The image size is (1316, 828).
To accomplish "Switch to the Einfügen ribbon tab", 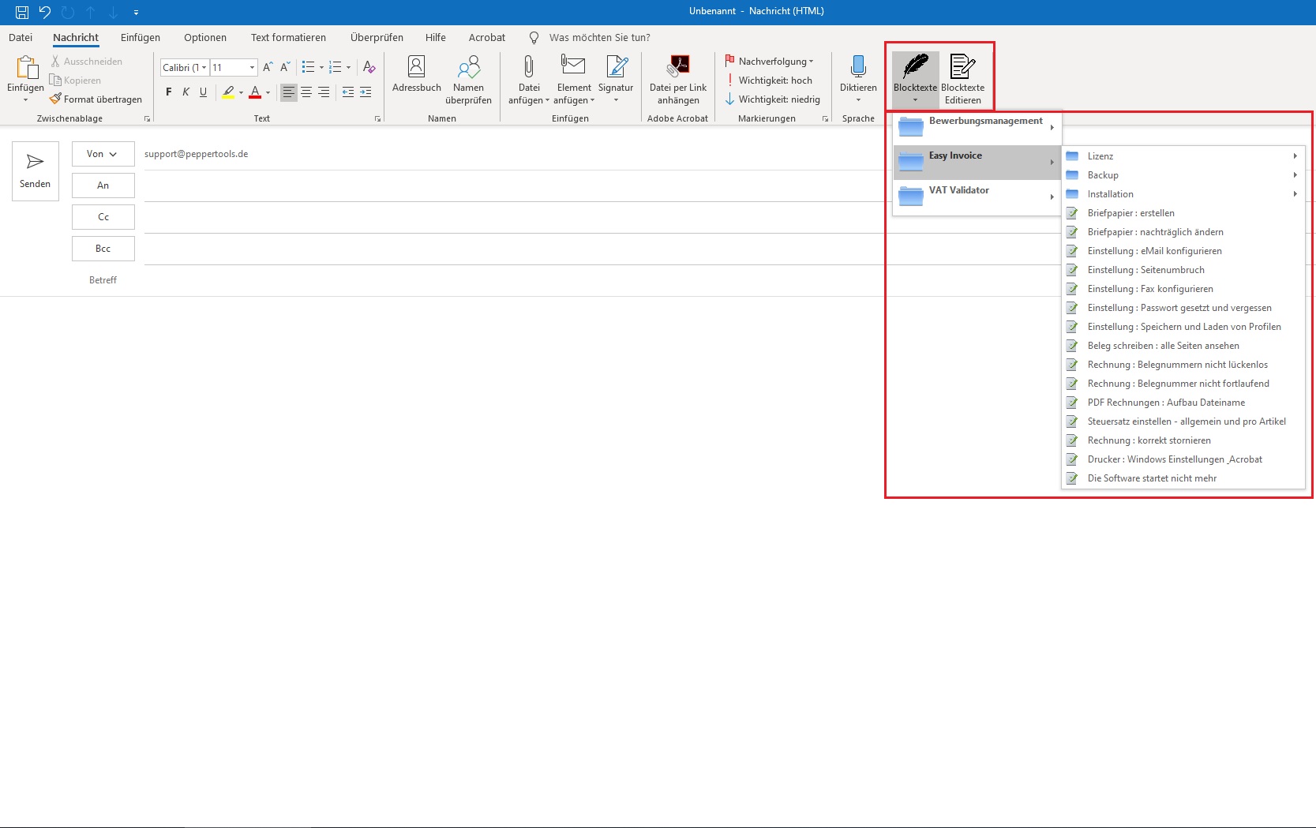I will pos(141,37).
